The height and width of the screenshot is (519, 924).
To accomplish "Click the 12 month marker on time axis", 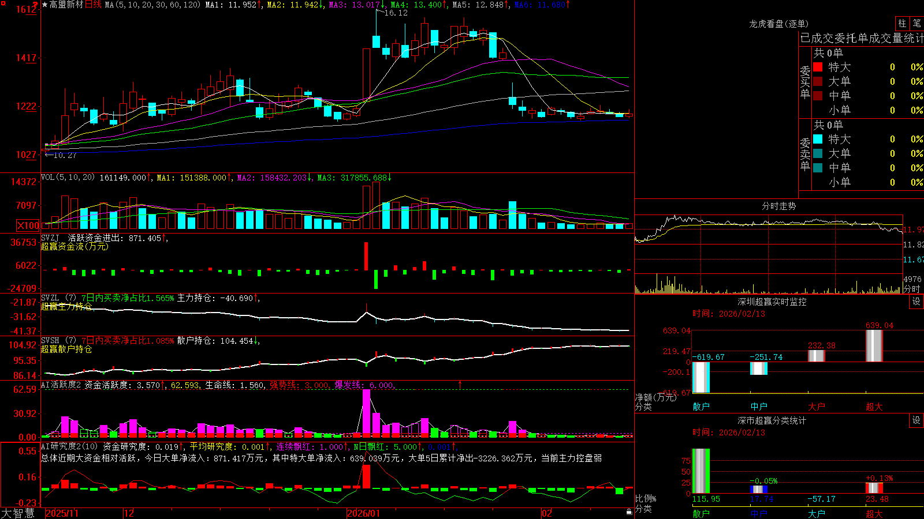I will (129, 513).
